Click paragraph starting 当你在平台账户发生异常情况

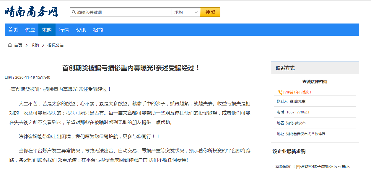coord(130,155)
